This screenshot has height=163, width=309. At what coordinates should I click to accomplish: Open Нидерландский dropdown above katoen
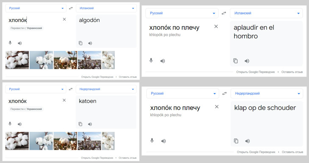[106, 89]
